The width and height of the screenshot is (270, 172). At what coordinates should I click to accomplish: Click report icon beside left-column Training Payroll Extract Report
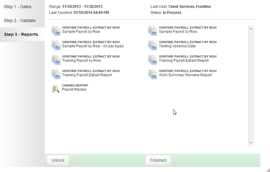pos(56,74)
